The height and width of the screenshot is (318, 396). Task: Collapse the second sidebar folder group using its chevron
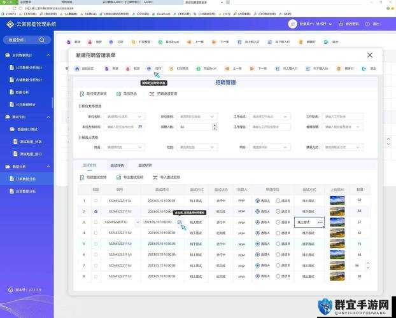[48, 117]
